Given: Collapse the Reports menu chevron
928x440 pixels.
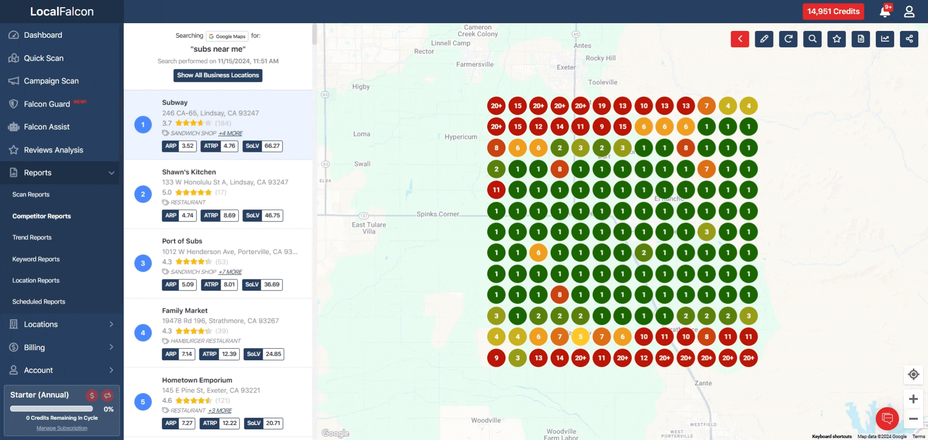Looking at the screenshot, I should click(x=112, y=173).
